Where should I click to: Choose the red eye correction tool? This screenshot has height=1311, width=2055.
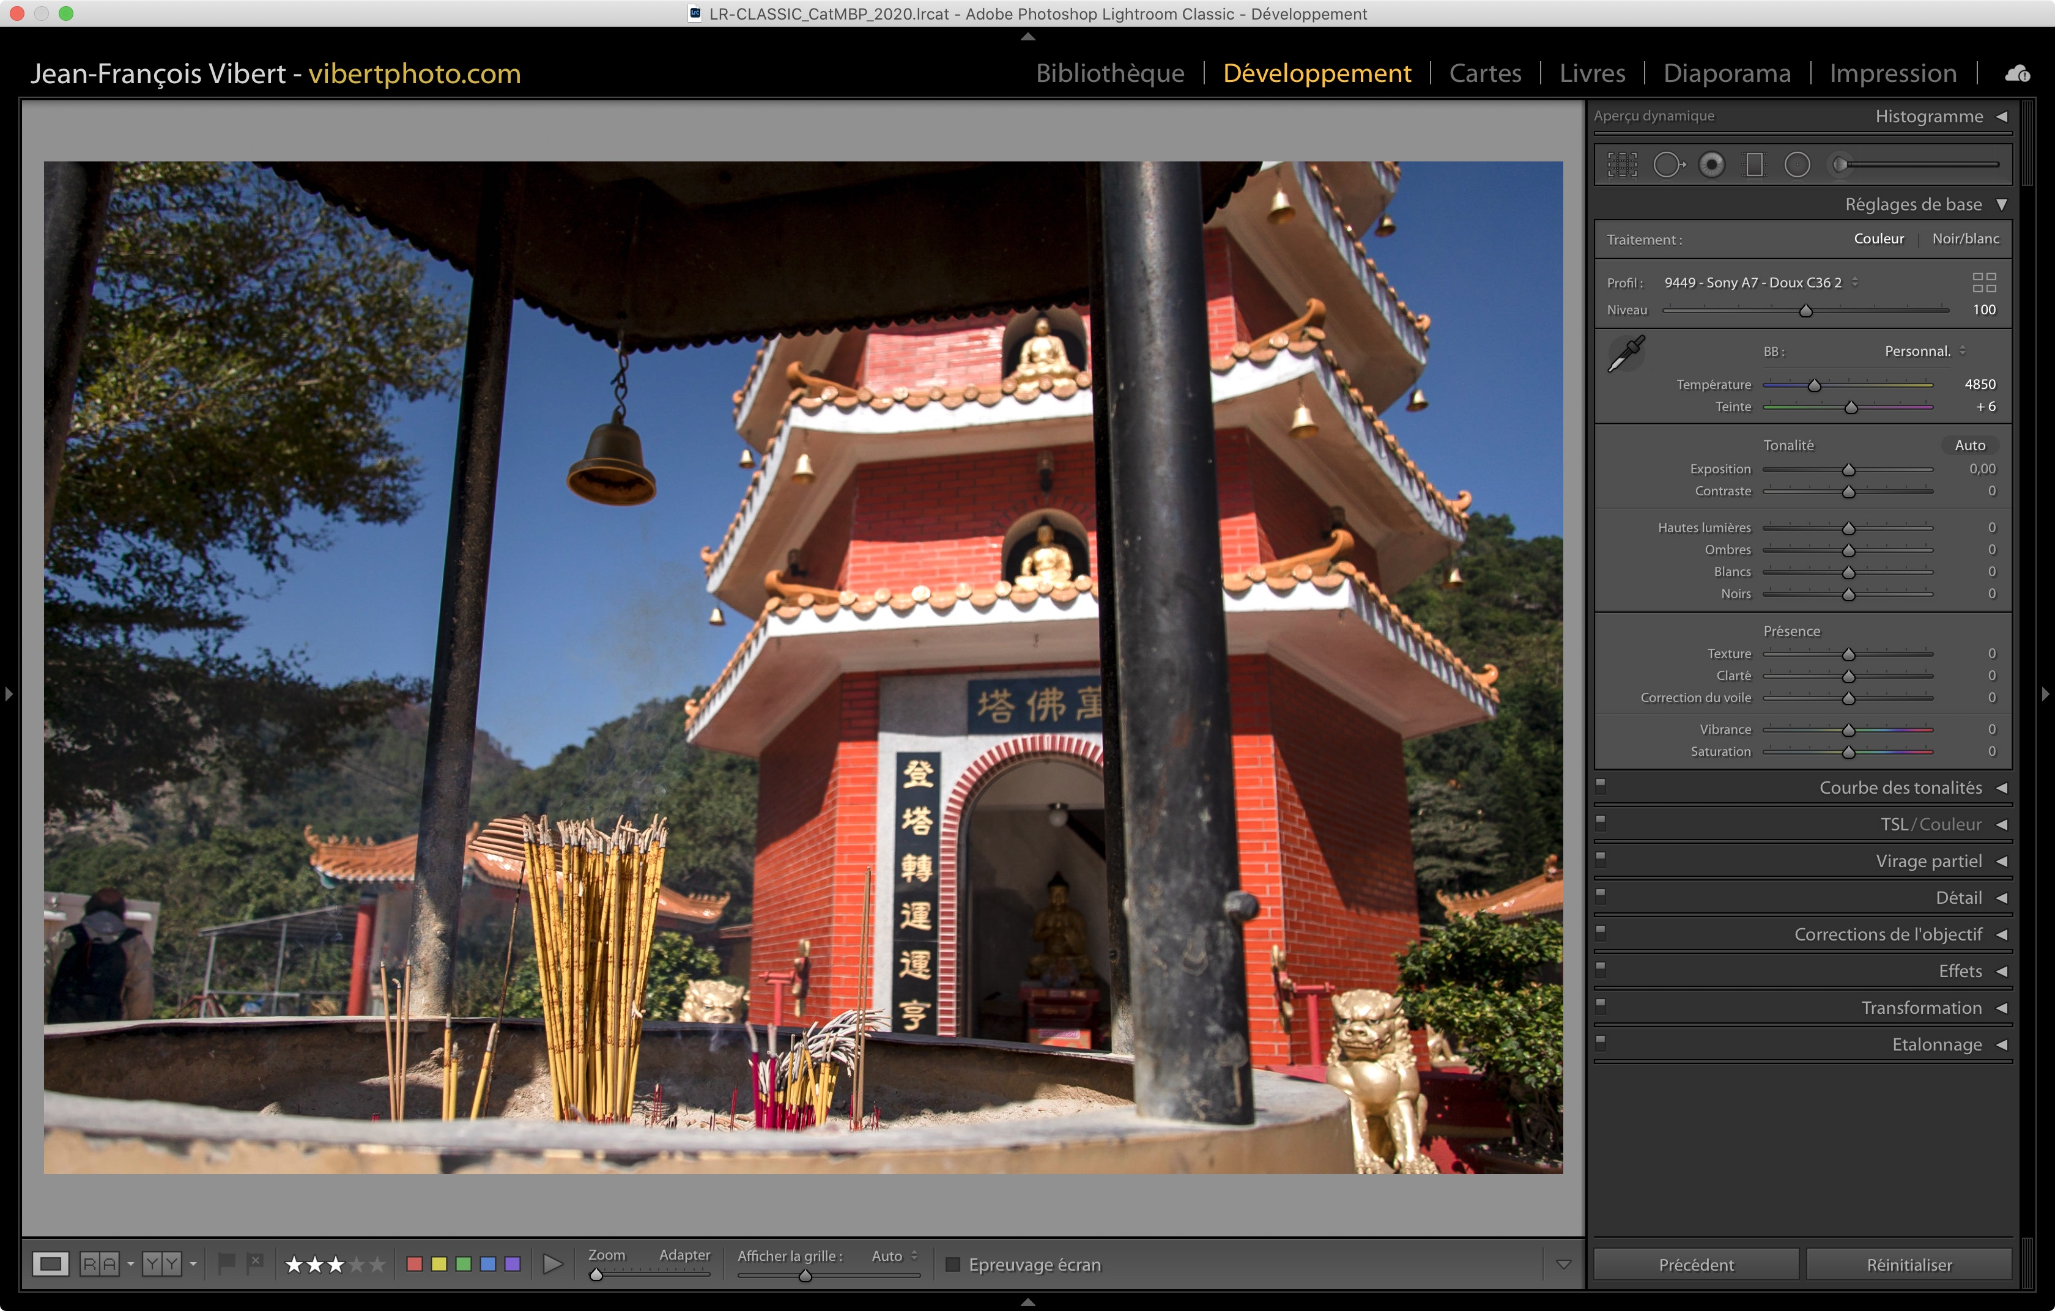point(1711,164)
